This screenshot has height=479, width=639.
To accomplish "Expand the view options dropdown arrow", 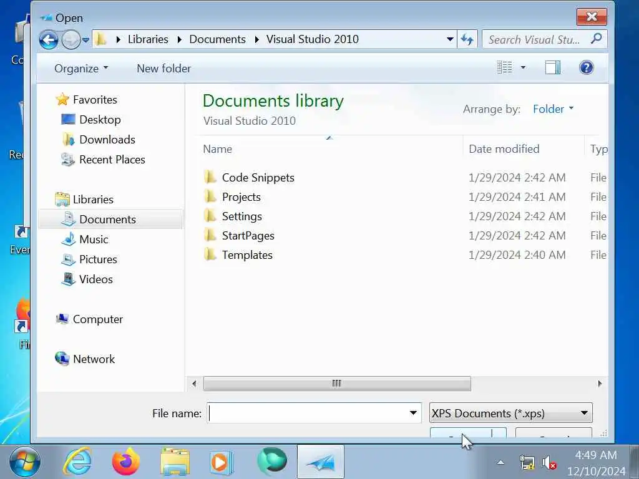I will 524,67.
